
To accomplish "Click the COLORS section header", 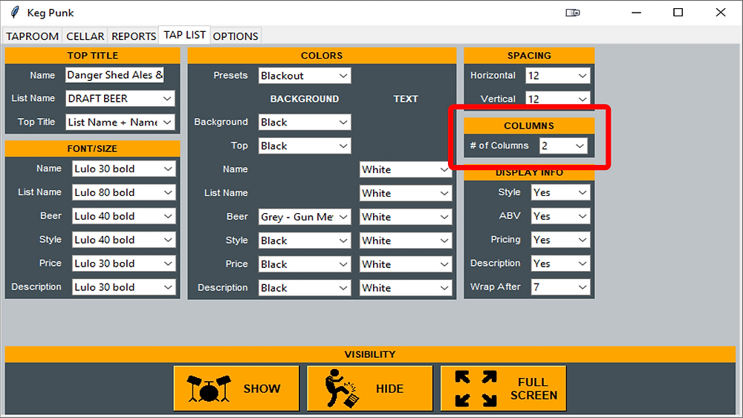I will click(322, 56).
